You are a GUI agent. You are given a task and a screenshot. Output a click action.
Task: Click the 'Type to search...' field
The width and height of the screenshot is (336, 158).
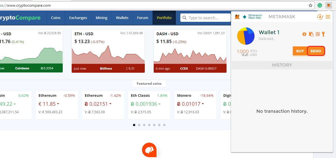coord(205,18)
